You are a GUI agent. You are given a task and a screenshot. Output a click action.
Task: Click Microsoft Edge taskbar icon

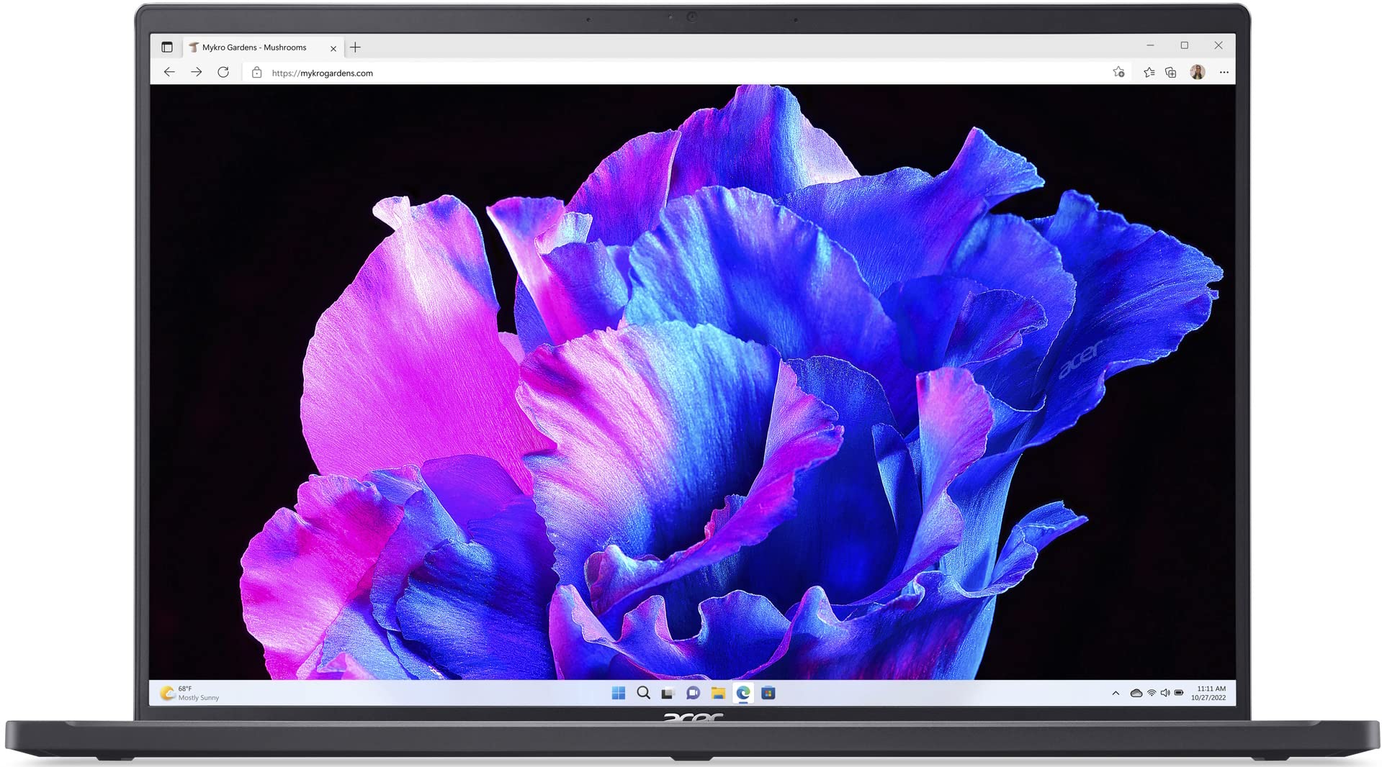(743, 693)
